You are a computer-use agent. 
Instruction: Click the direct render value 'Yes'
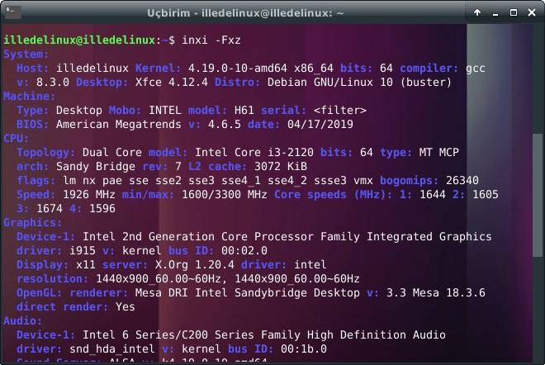(126, 307)
